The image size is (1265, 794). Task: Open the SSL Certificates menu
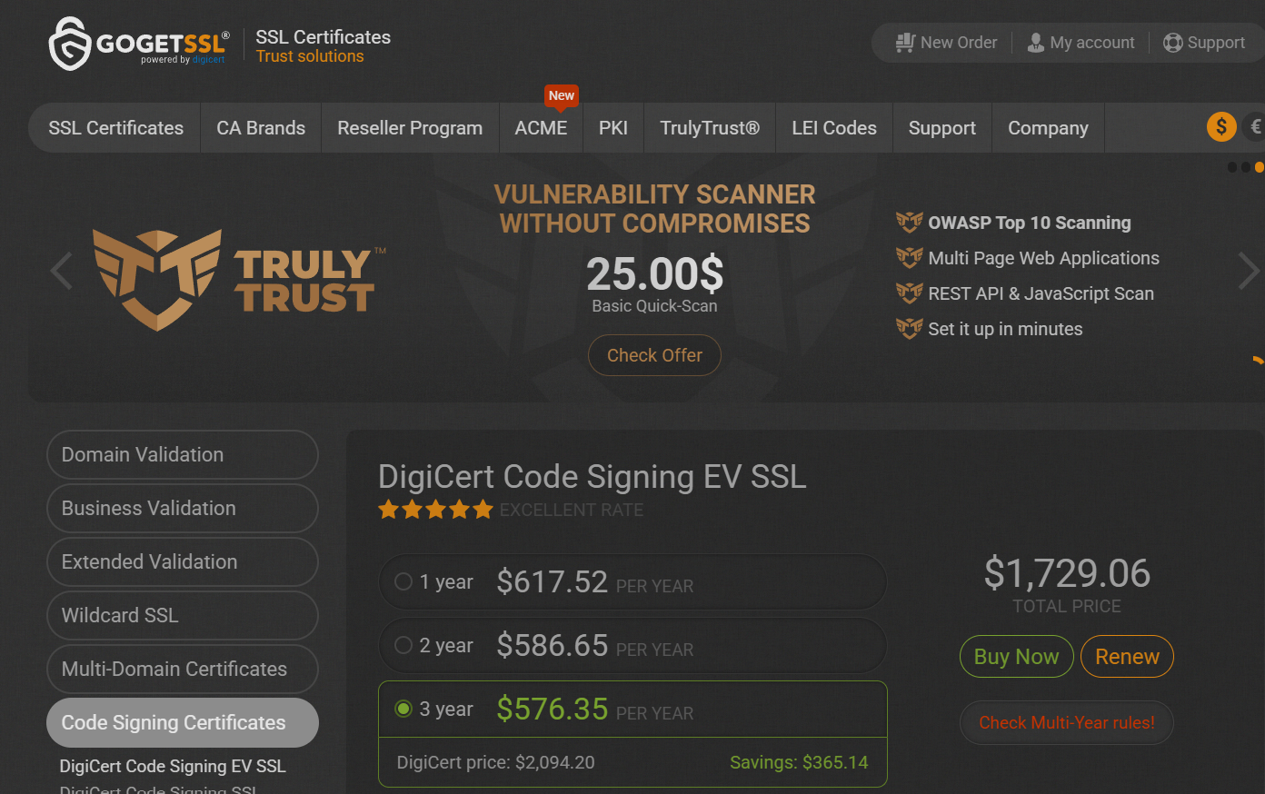tap(115, 128)
